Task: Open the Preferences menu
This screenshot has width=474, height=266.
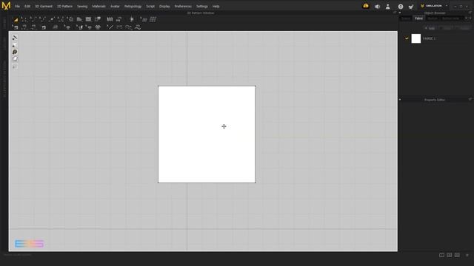Action: 183,7
